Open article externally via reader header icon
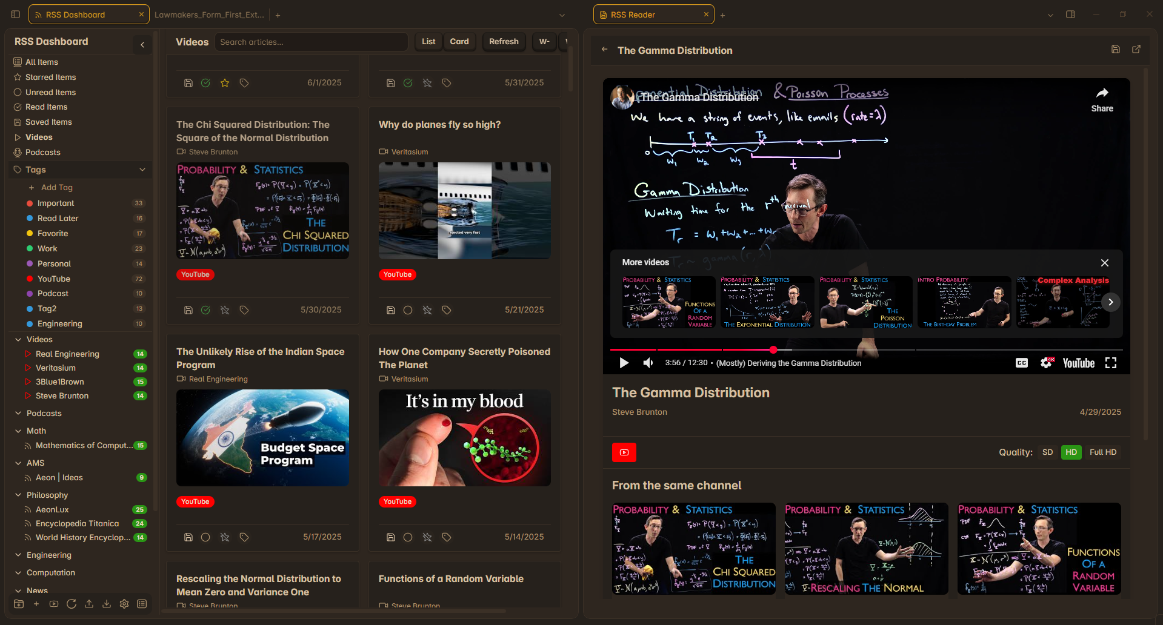Screen dimensions: 1163x625 1136,49
